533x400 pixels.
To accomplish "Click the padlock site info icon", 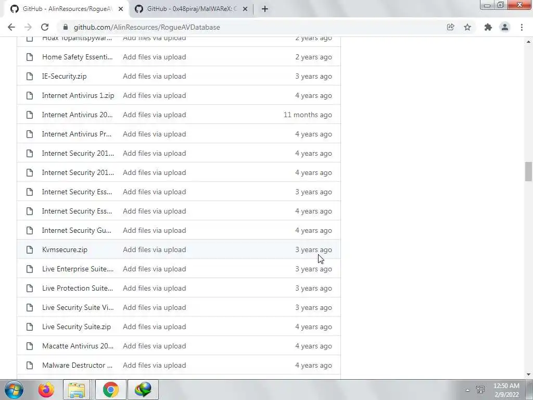I will click(66, 27).
